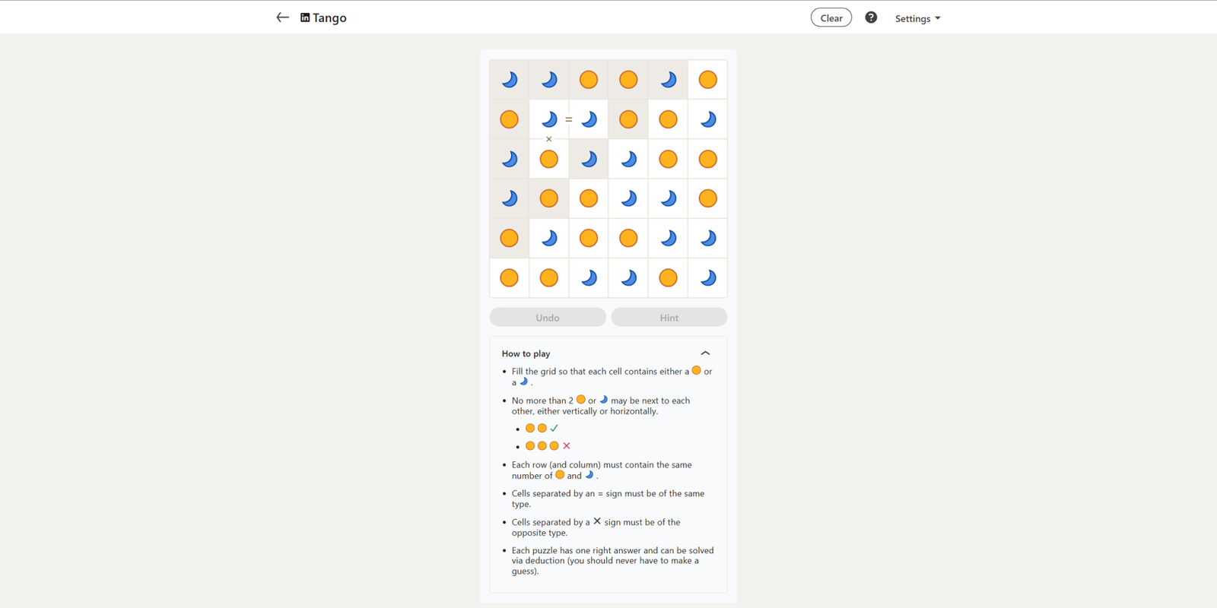The image size is (1217, 608).
Task: Click the LinkedIn logo beside Tango title
Action: pos(305,17)
